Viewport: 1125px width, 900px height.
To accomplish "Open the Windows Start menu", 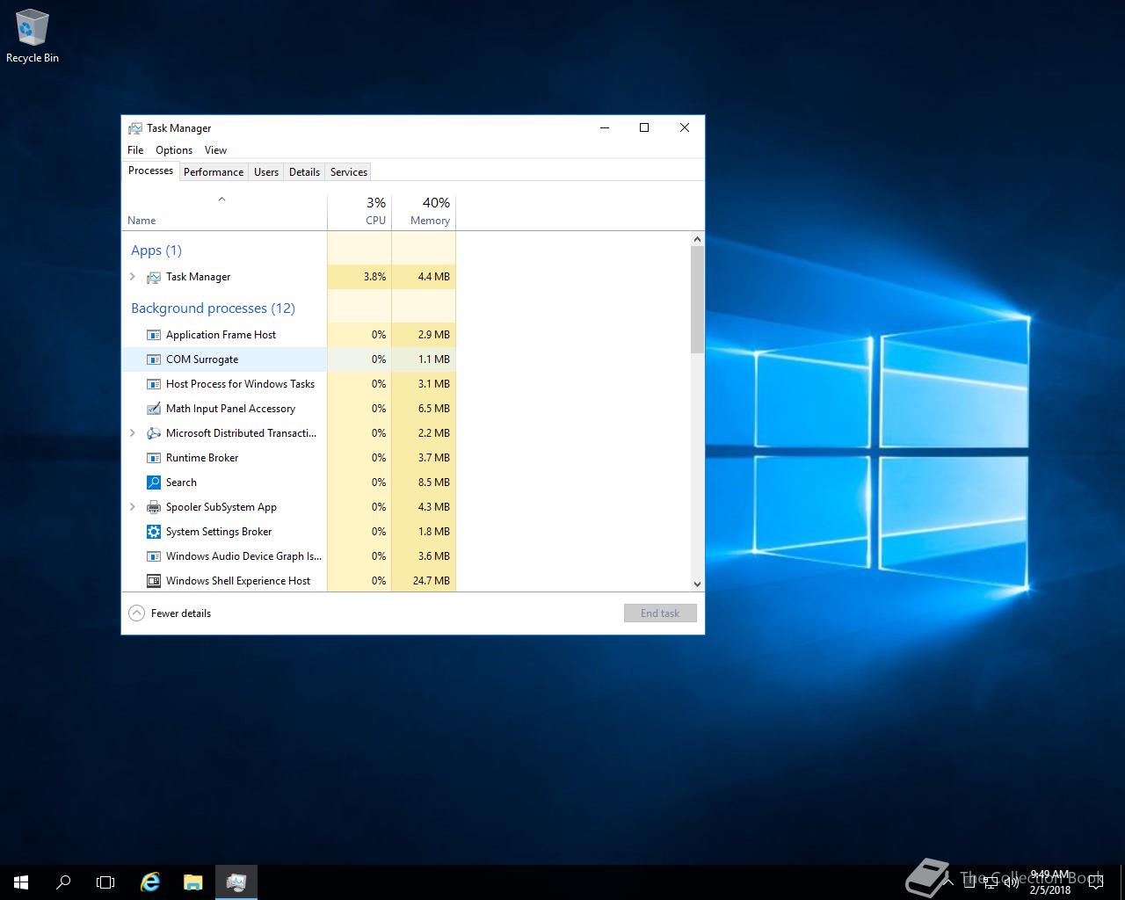I will [21, 882].
